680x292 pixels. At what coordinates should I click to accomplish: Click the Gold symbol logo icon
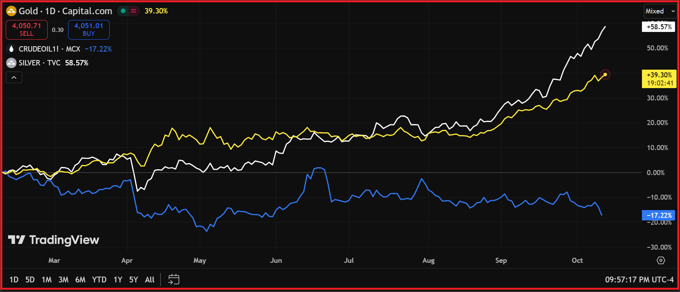(x=11, y=11)
